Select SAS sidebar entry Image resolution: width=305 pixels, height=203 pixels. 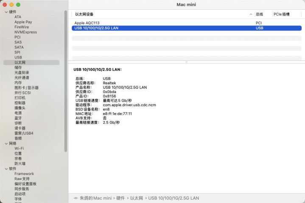pyautogui.click(x=18, y=42)
